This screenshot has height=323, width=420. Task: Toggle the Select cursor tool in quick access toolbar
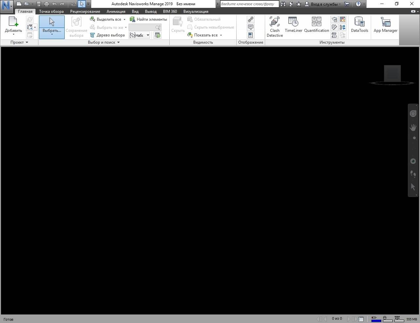(82, 4)
